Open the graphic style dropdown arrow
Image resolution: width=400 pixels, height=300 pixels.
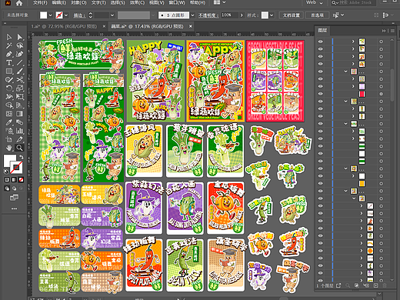[x=272, y=15]
